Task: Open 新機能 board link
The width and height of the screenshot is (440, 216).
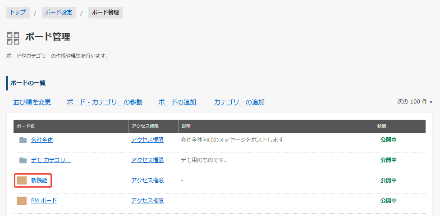Action: [39, 181]
